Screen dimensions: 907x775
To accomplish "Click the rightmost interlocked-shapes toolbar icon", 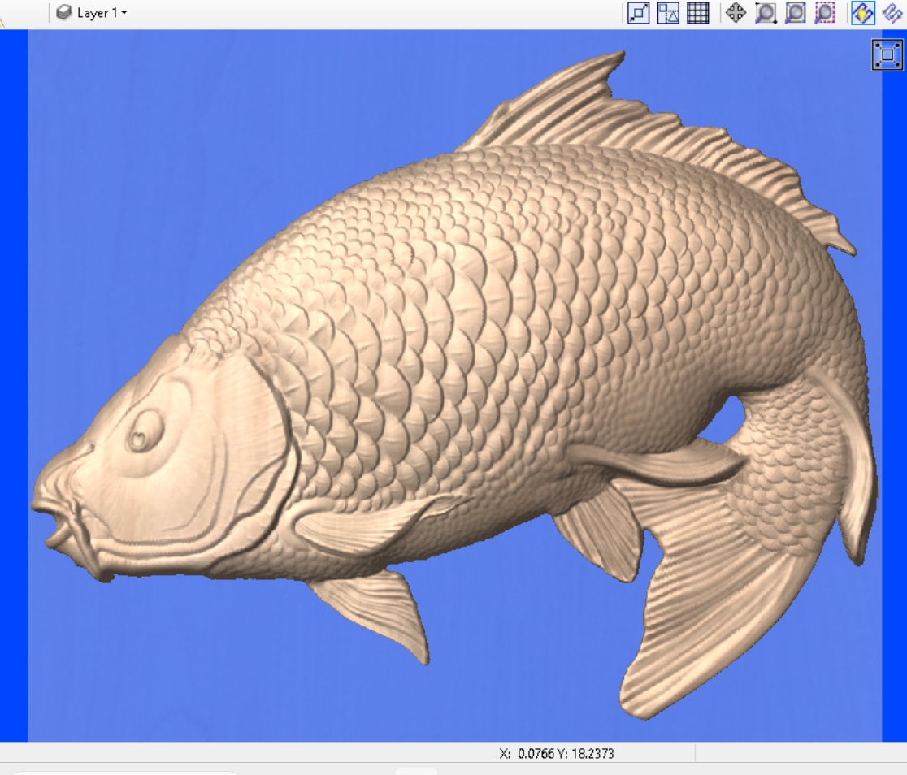I will click(892, 13).
